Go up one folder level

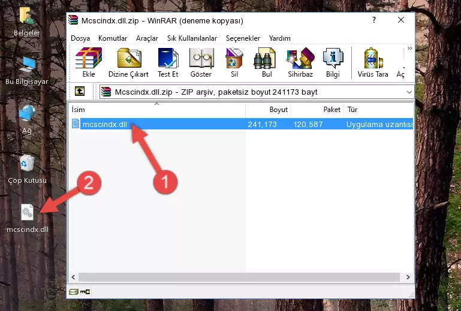[x=80, y=92]
